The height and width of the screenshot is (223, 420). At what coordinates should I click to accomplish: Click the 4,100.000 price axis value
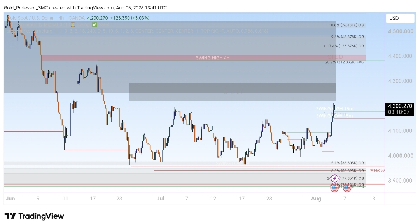coord(400,131)
